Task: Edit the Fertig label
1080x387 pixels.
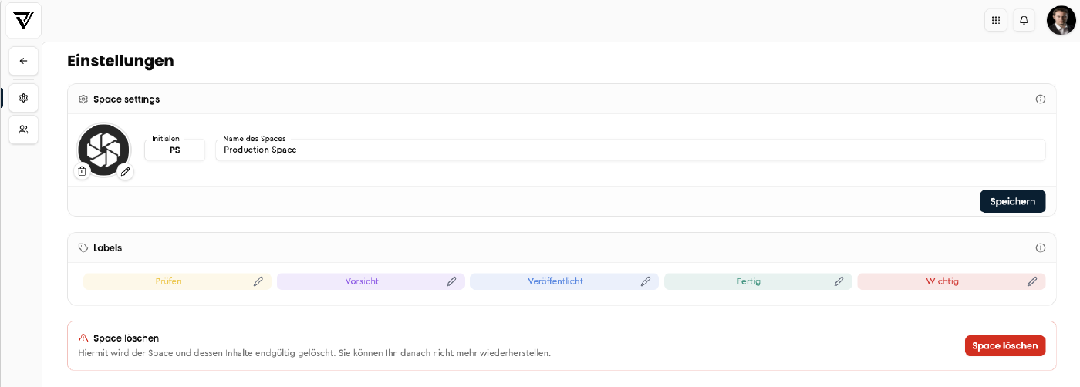Action: [839, 281]
